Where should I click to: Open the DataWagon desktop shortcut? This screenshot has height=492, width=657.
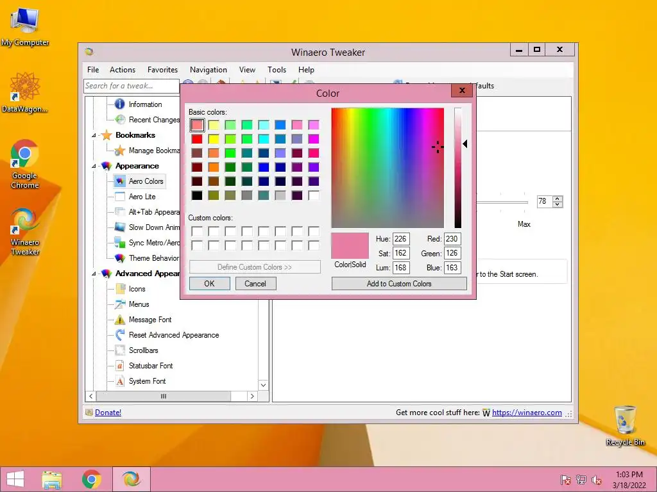pos(25,92)
